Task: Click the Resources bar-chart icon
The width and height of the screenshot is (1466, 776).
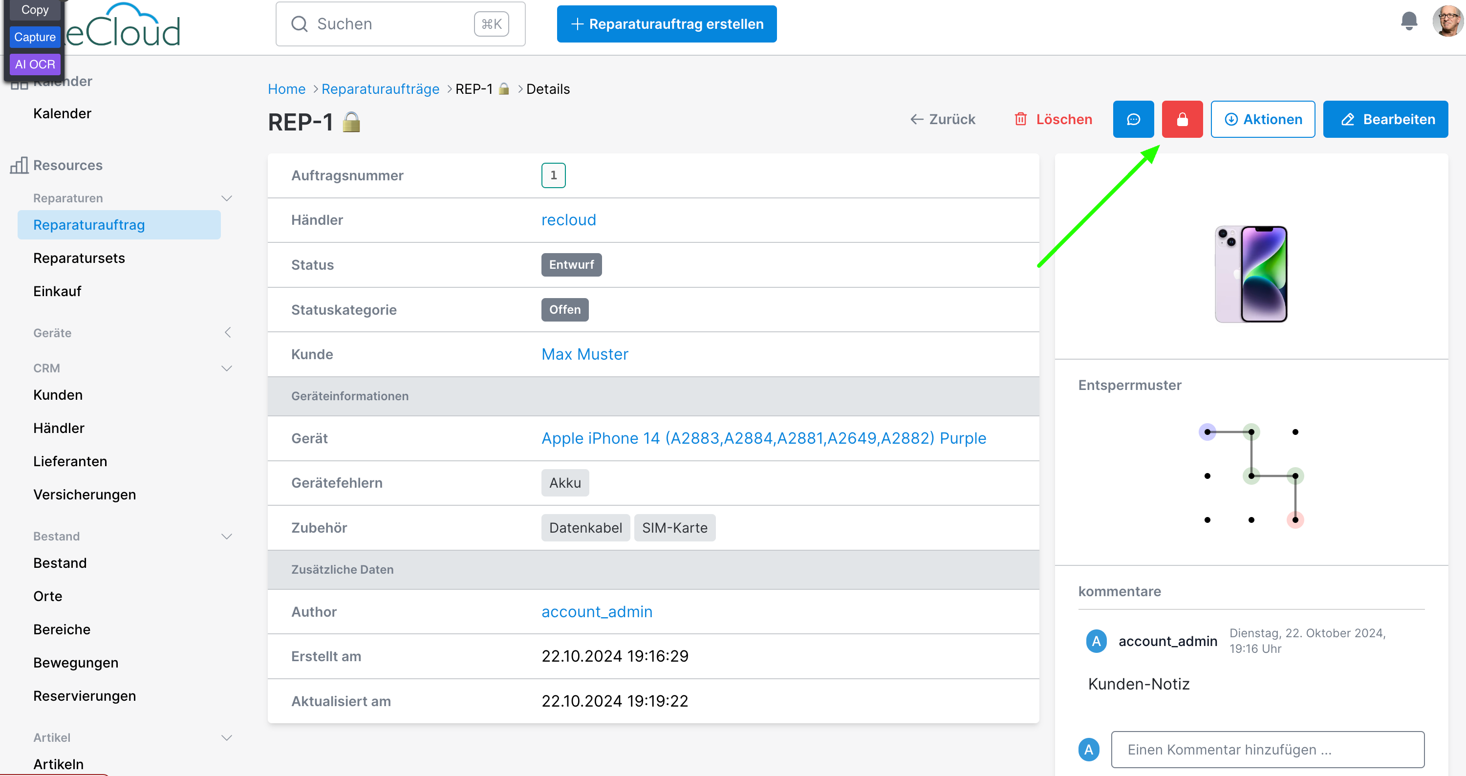Action: (19, 165)
